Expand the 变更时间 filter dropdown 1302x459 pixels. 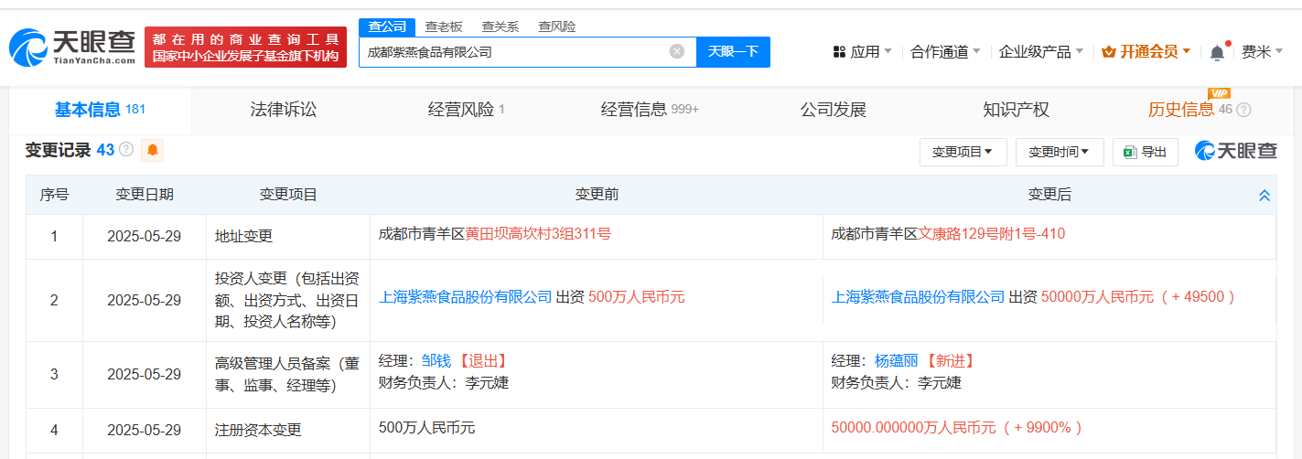pyautogui.click(x=1059, y=152)
